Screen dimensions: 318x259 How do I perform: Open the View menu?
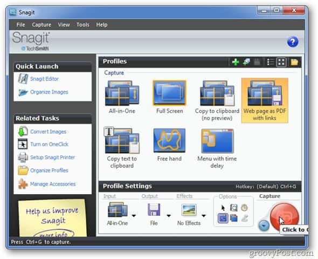point(64,25)
